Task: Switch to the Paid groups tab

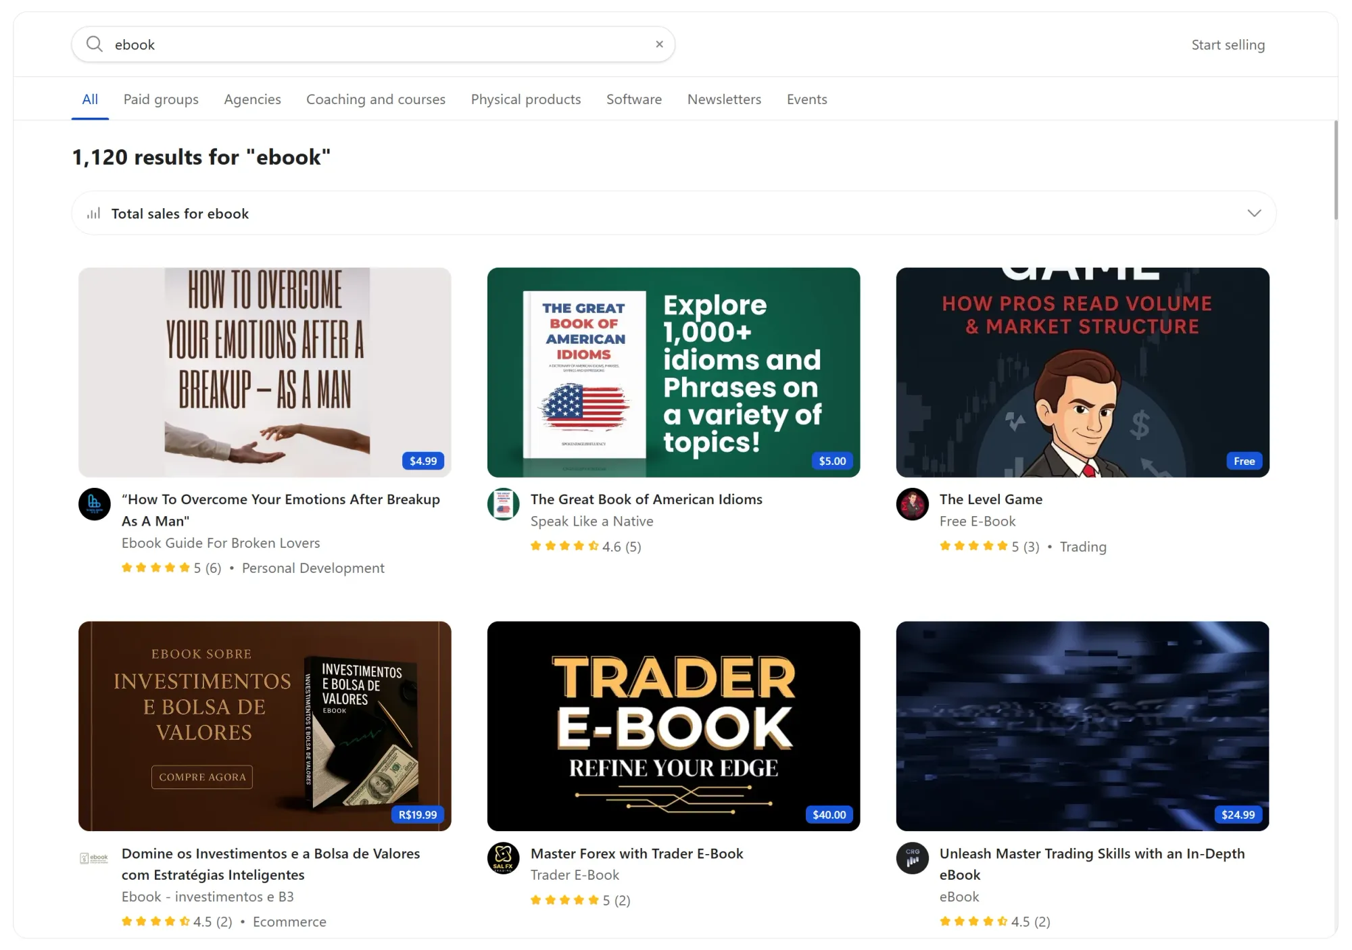Action: [x=161, y=99]
